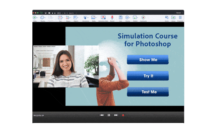Expand the Themes dropdown arrow

(x=45, y=18)
